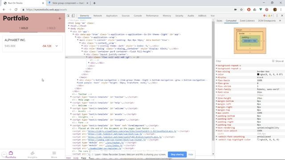Screen dimensions: 285x160
Task: Expand the Alphabet Inc. card chevron
Action: click(57, 46)
